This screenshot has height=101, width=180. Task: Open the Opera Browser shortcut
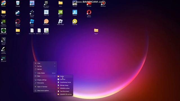(x=89, y=13)
